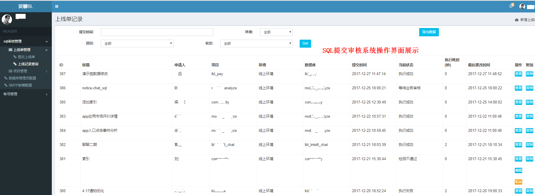Click 复制 button for record 381

coord(529,159)
